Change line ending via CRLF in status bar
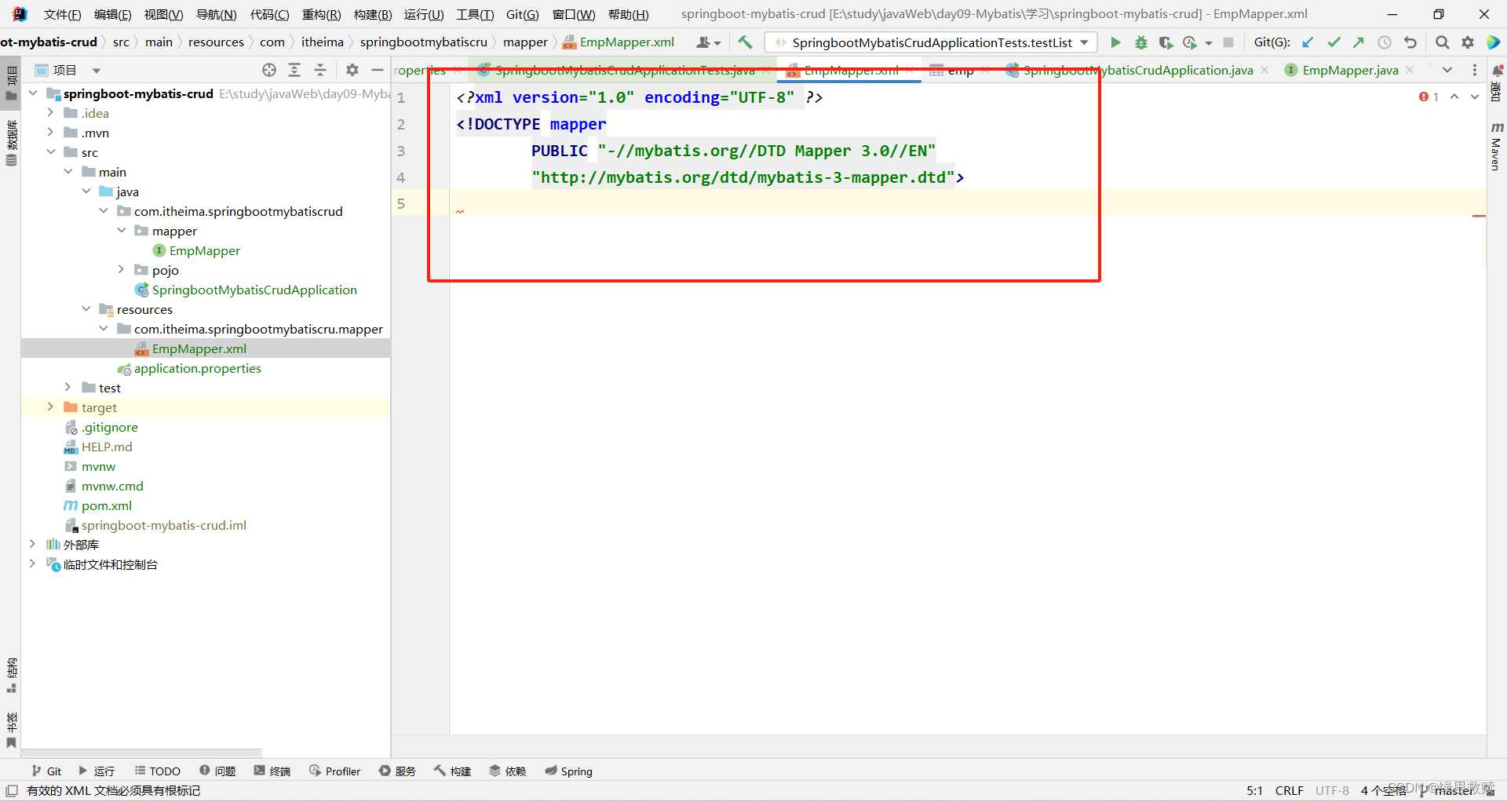1507x802 pixels. click(x=1290, y=790)
